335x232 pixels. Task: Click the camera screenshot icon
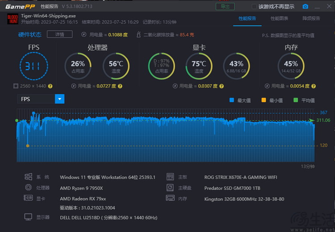306,7
